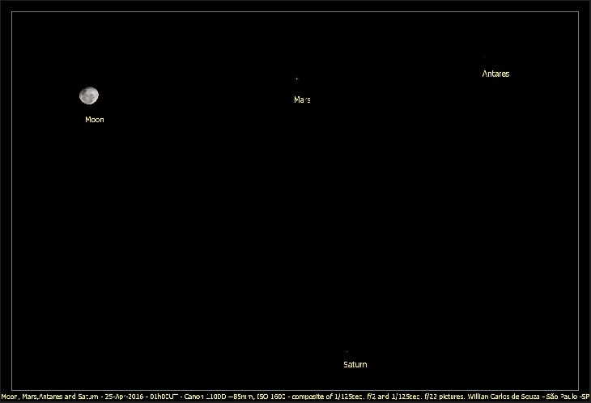
Task: Click the small Mars dot
Action: 296,79
